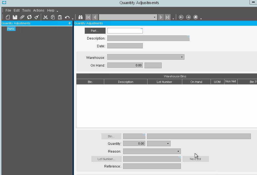Screen dimensions: 257x175
Task: Click the Non Net column header
Action: pos(231,82)
